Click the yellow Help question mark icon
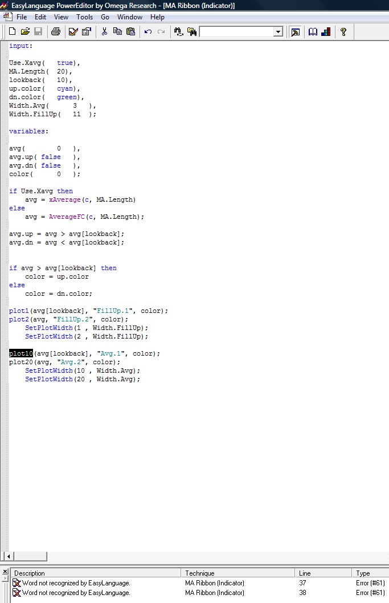389x603 pixels. coord(343,31)
